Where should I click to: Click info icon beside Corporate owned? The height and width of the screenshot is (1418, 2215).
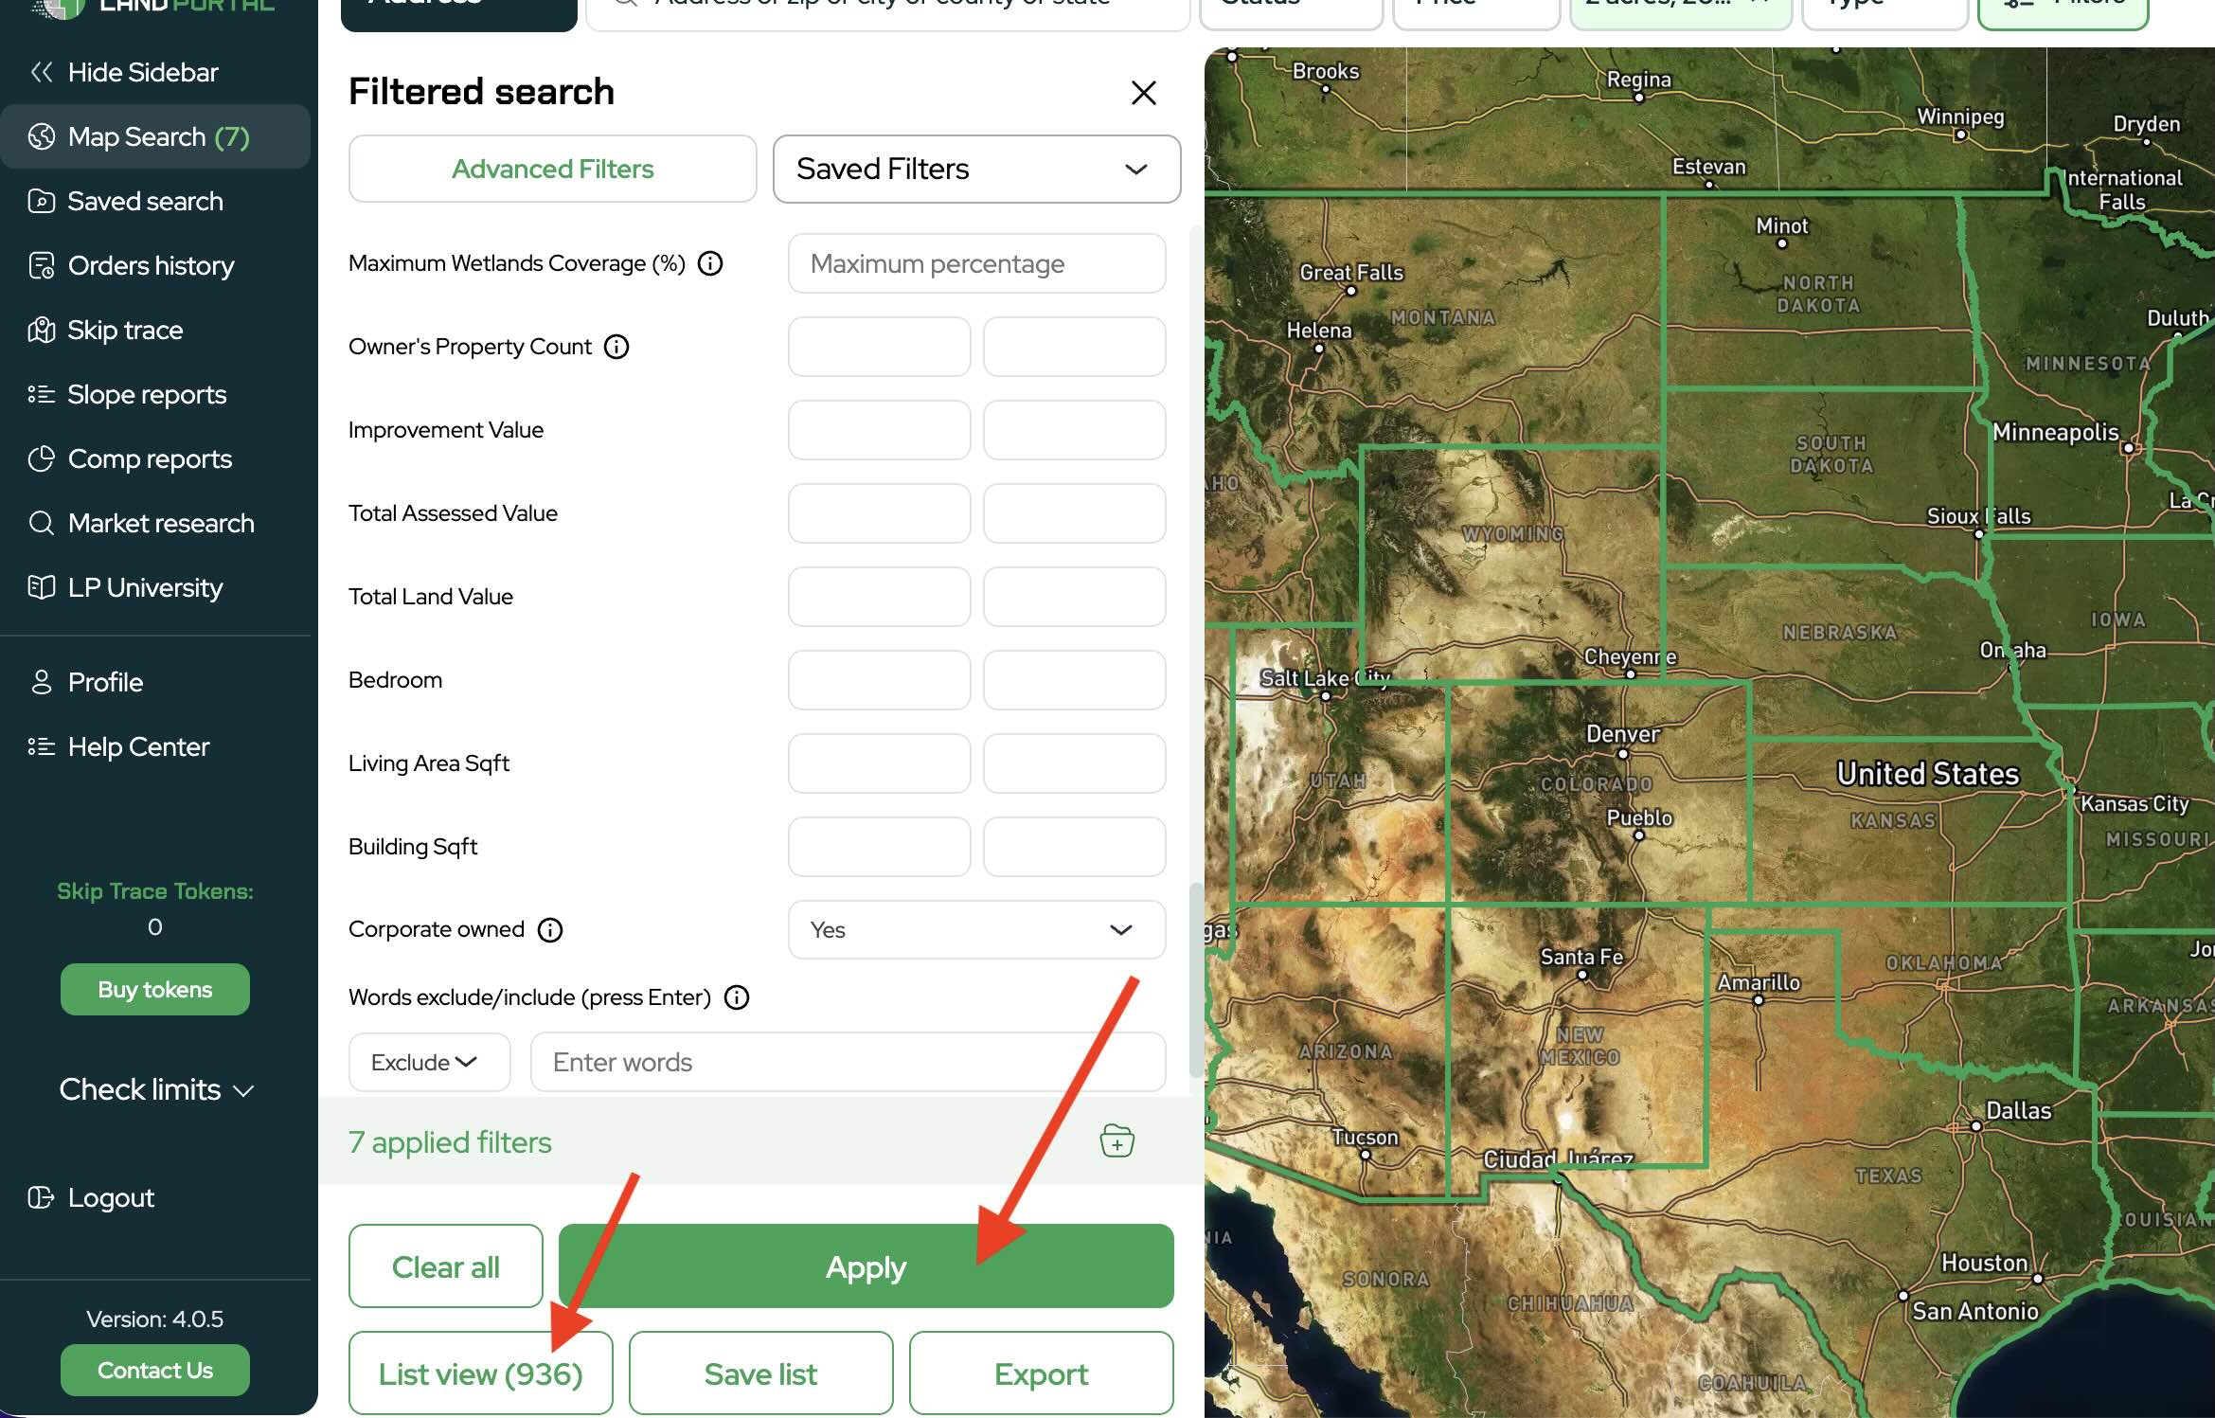(550, 930)
